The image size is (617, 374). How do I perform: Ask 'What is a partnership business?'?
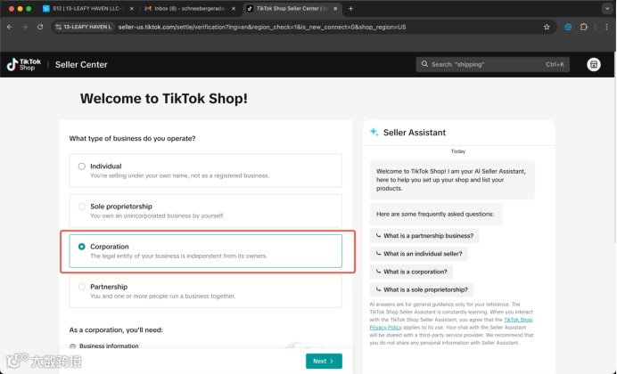[424, 236]
